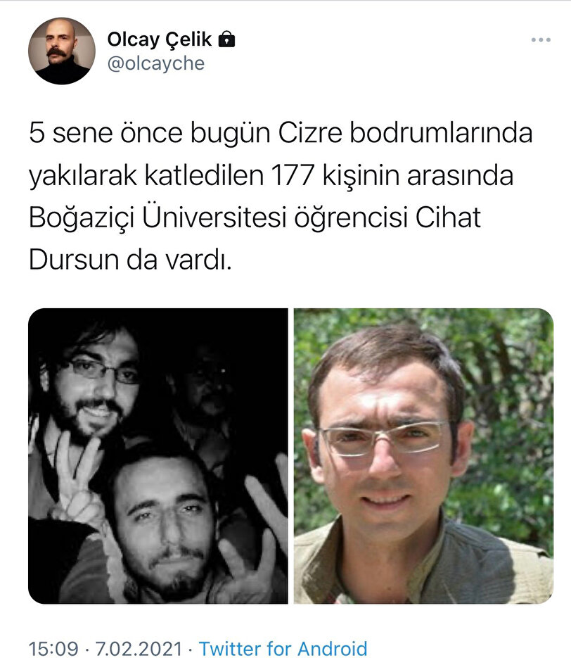
Task: Visit the @olcayche handle
Action: pyautogui.click(x=156, y=64)
